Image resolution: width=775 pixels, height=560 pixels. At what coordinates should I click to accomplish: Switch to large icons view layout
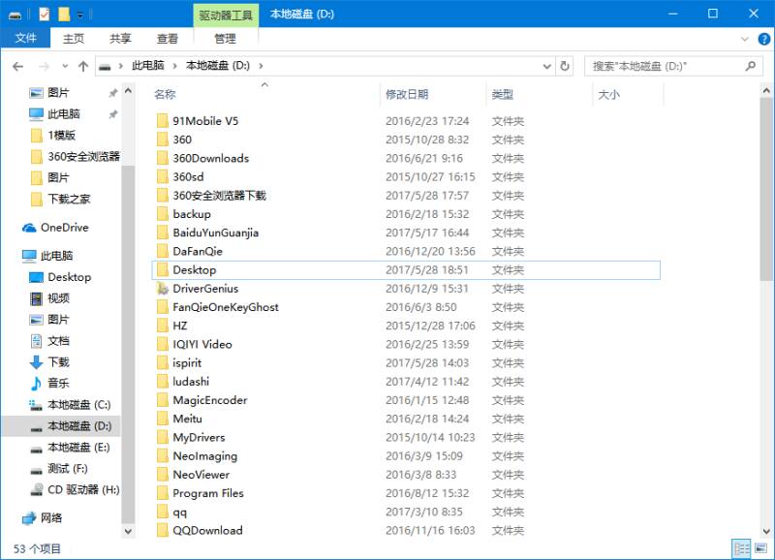(x=761, y=548)
